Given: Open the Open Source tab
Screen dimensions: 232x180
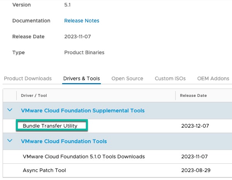Looking at the screenshot, I should (127, 79).
